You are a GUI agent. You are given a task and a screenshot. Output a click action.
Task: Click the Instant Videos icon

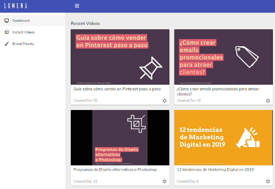[x=7, y=32]
